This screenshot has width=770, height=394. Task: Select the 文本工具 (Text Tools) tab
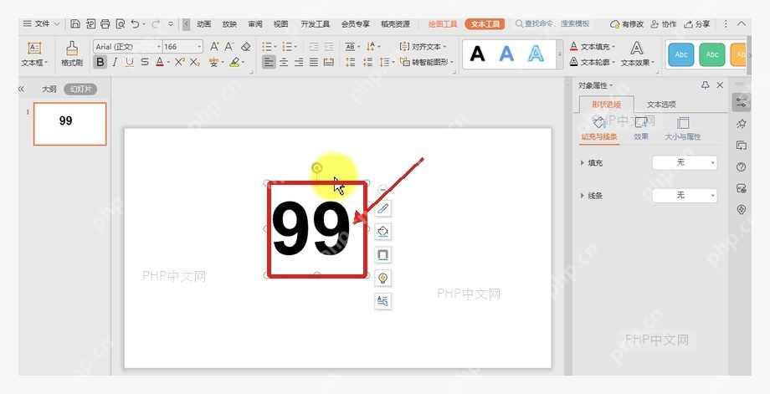point(485,23)
